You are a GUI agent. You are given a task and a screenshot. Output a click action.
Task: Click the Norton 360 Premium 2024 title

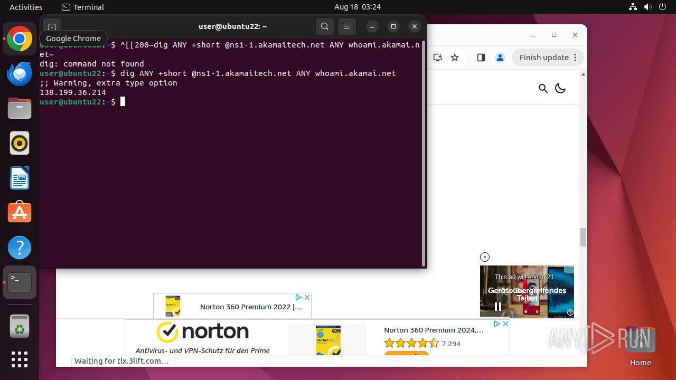coord(434,330)
